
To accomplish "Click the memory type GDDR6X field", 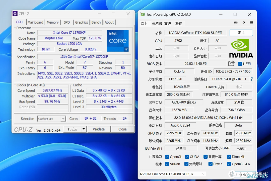I will point(184,102).
